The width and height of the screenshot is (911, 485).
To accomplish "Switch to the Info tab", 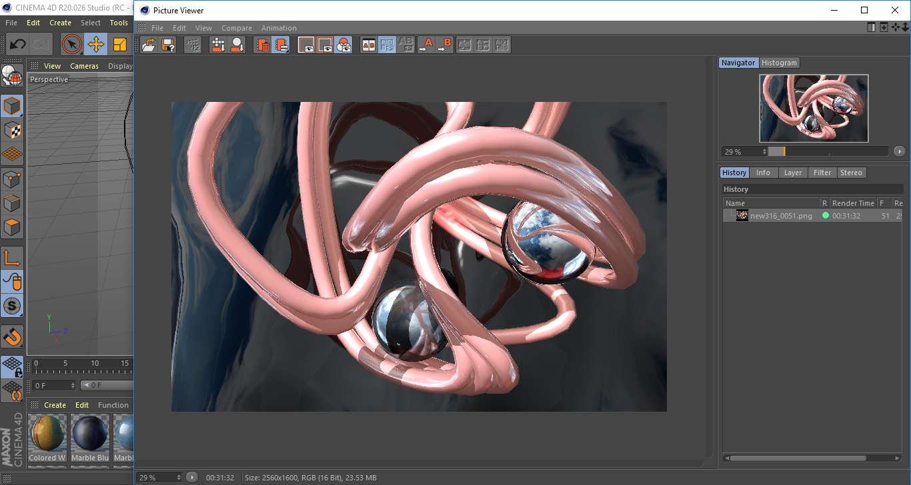I will [763, 173].
